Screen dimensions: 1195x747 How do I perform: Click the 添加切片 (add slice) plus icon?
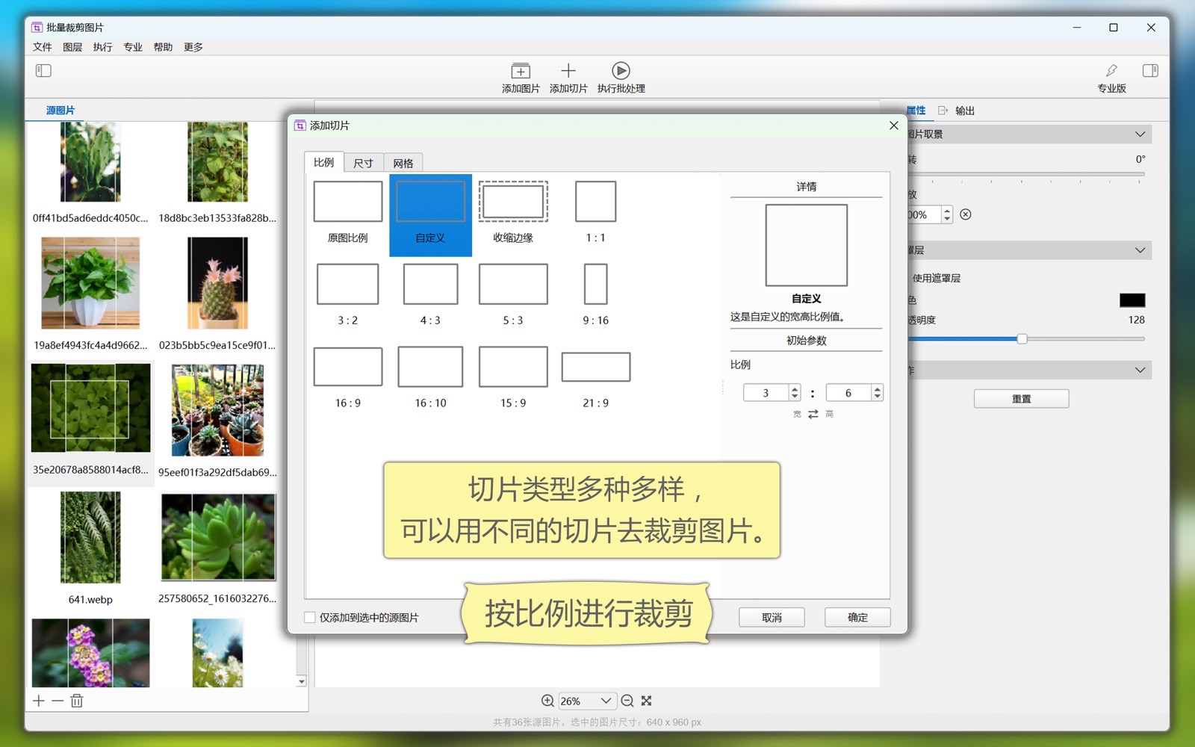568,71
